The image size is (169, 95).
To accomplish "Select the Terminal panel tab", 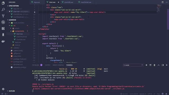I will (x=69, y=65).
